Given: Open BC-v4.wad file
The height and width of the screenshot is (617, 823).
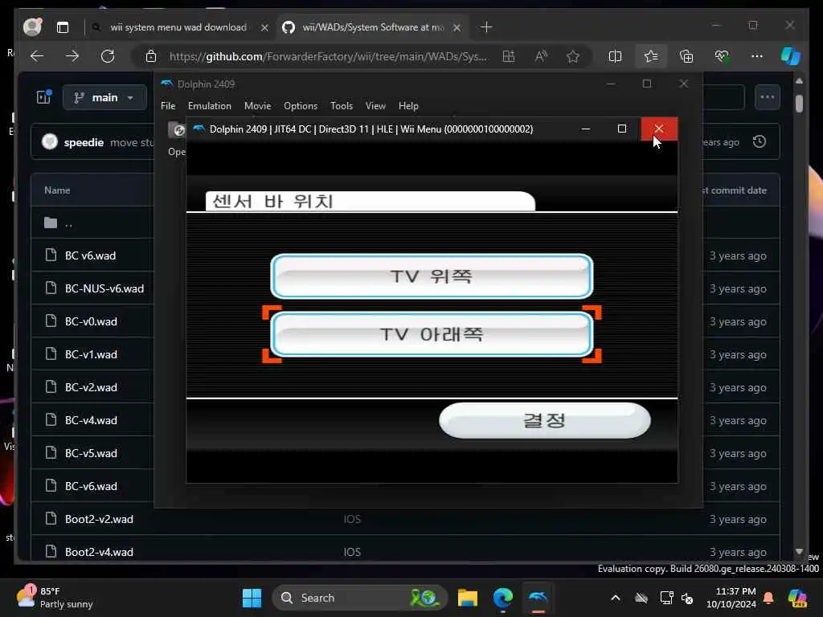Looking at the screenshot, I should click(91, 420).
